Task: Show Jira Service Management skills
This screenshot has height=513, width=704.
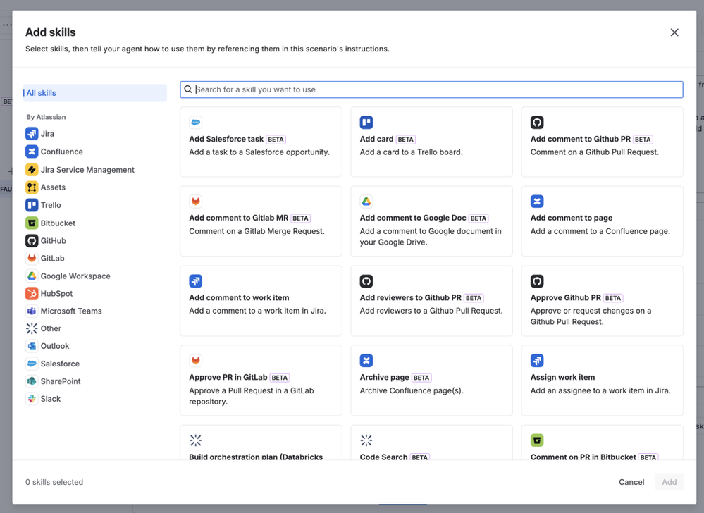Action: (87, 170)
